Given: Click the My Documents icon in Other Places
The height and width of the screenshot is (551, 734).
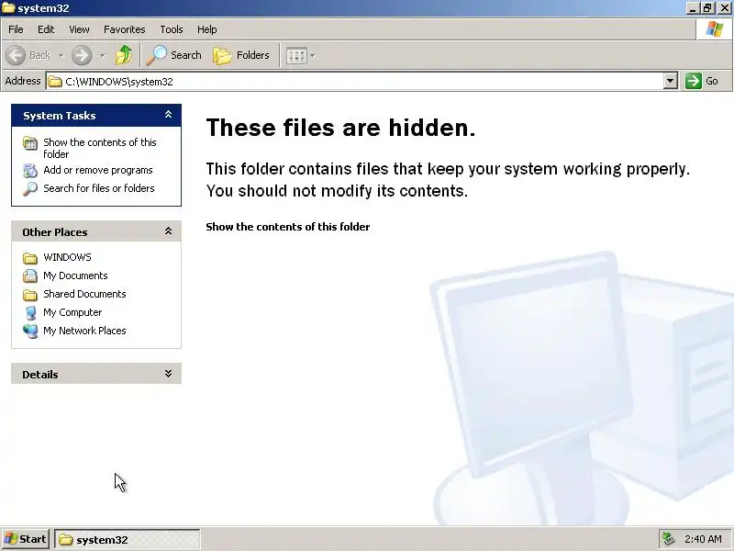Looking at the screenshot, I should click(x=30, y=275).
